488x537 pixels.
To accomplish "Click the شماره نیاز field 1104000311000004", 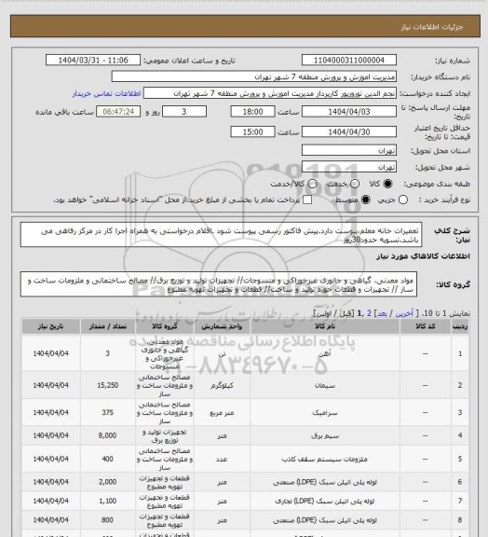I will pos(349,61).
